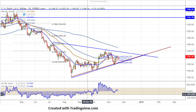This screenshot has width=196, height=112.
Task: Click first CCI value -27.7660
Action: [29, 83]
